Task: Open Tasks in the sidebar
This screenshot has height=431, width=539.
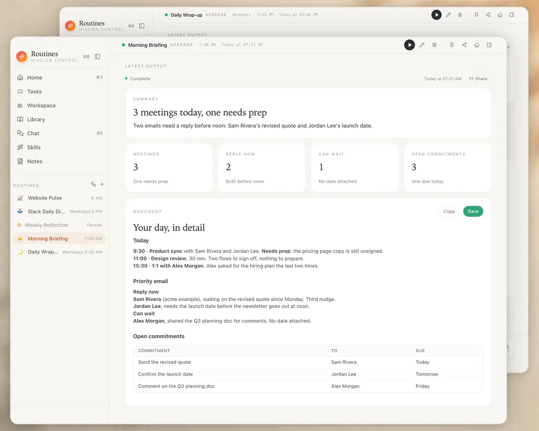Action: point(60,91)
